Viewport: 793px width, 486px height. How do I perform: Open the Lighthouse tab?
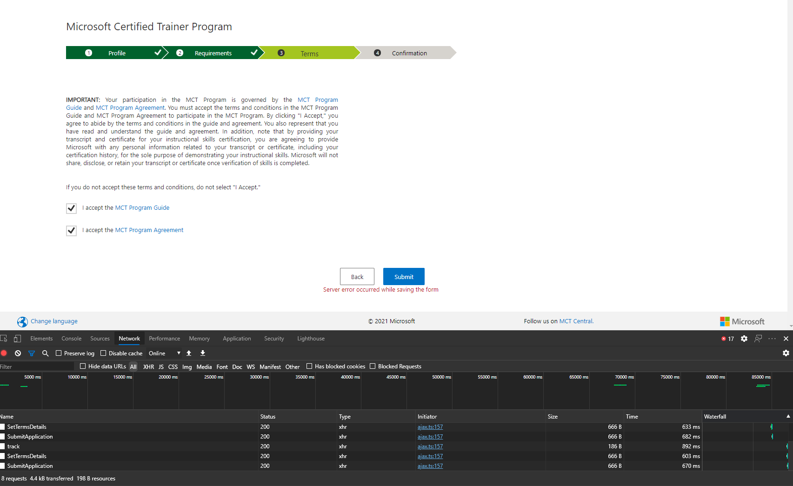(311, 339)
